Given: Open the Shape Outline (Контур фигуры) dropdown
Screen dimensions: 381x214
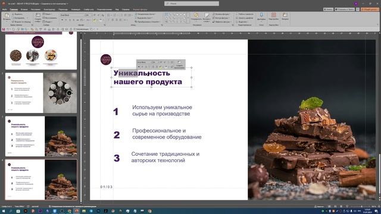Looking at the screenshot, I should point(220,18).
